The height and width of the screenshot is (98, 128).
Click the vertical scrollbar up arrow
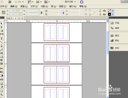pyautogui.click(x=108, y=21)
